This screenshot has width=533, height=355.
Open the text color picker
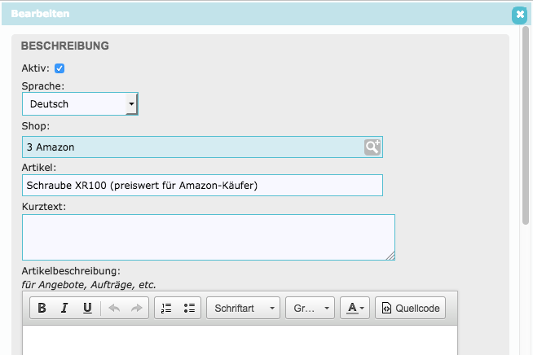[x=355, y=308]
